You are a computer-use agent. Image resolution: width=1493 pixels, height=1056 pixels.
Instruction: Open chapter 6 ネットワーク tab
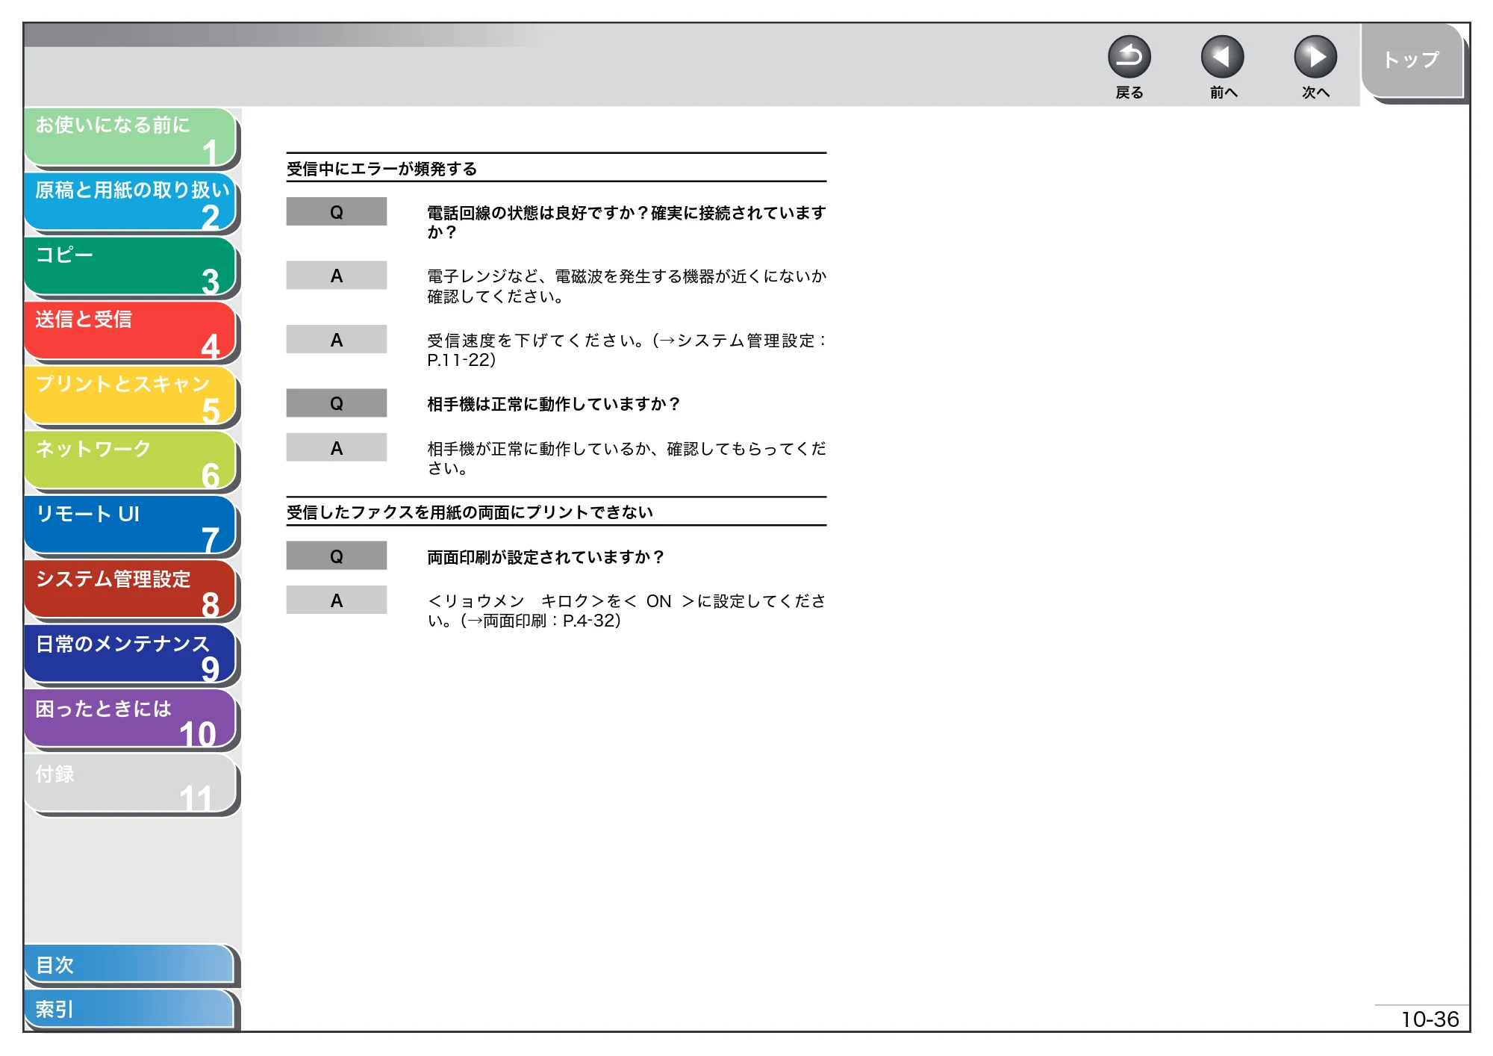click(131, 461)
